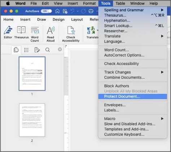
Task: Select Word Count... in the Tools menu
Action: click(133, 50)
